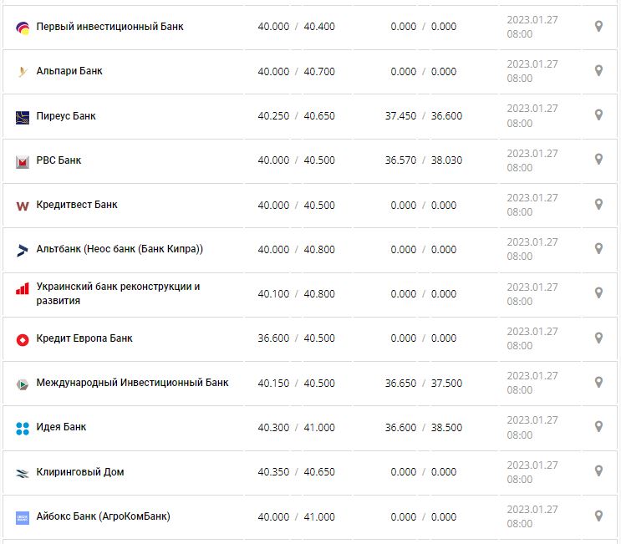Open the Первый инвестиционный Банк link
Viewport: 621px width, 544px height.
[109, 27]
